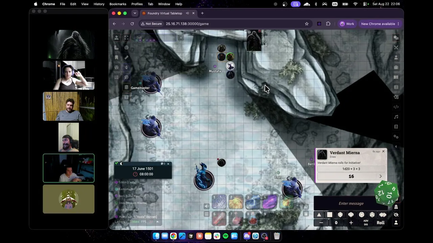Select the Ruler measure tool
This screenshot has width=433, height=243.
tap(127, 57)
